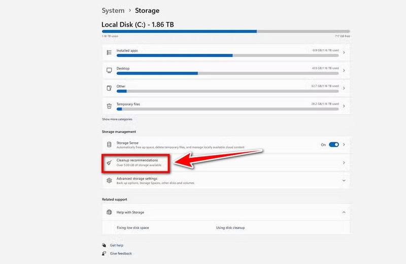
Task: Open Cleanup recommendations chevron arrow
Action: 344,162
